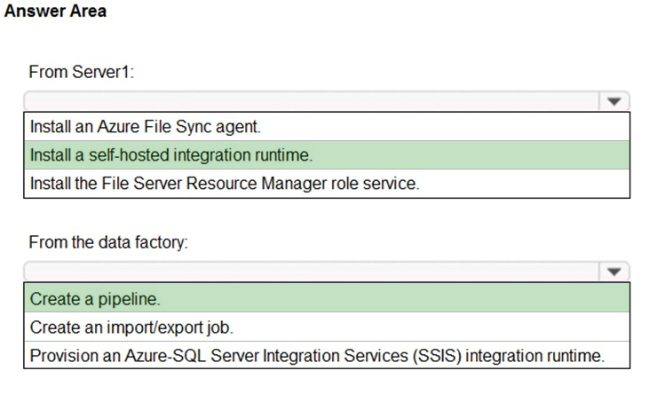
Task: Click the File Sync agent list entry
Action: (327, 127)
